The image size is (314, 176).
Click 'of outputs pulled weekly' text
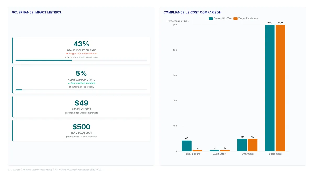(x=81, y=87)
